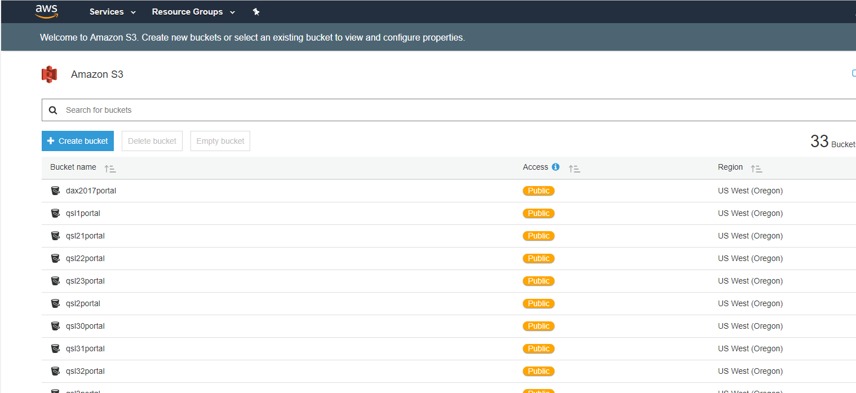Focus the Search for buckets field
856x393 pixels.
449,110
